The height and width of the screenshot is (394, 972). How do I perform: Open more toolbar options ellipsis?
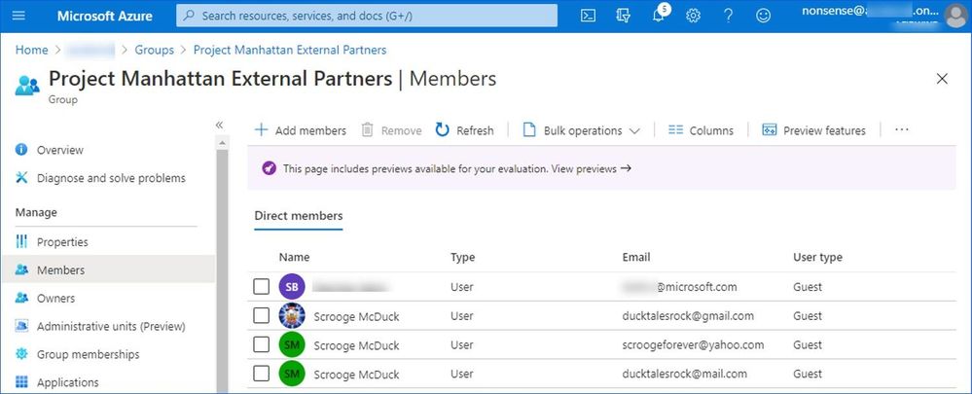(901, 129)
